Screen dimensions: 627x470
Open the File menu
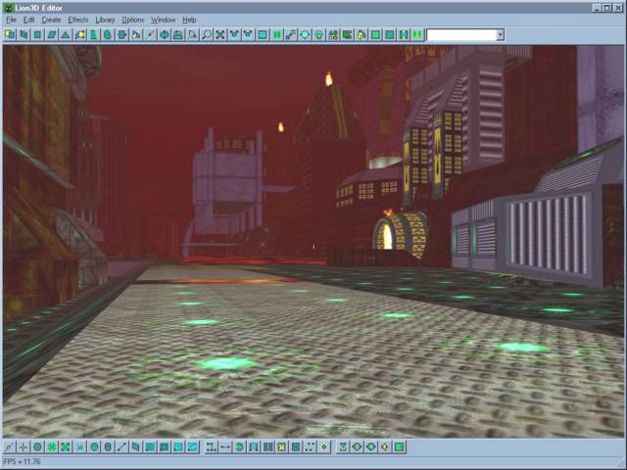click(11, 20)
